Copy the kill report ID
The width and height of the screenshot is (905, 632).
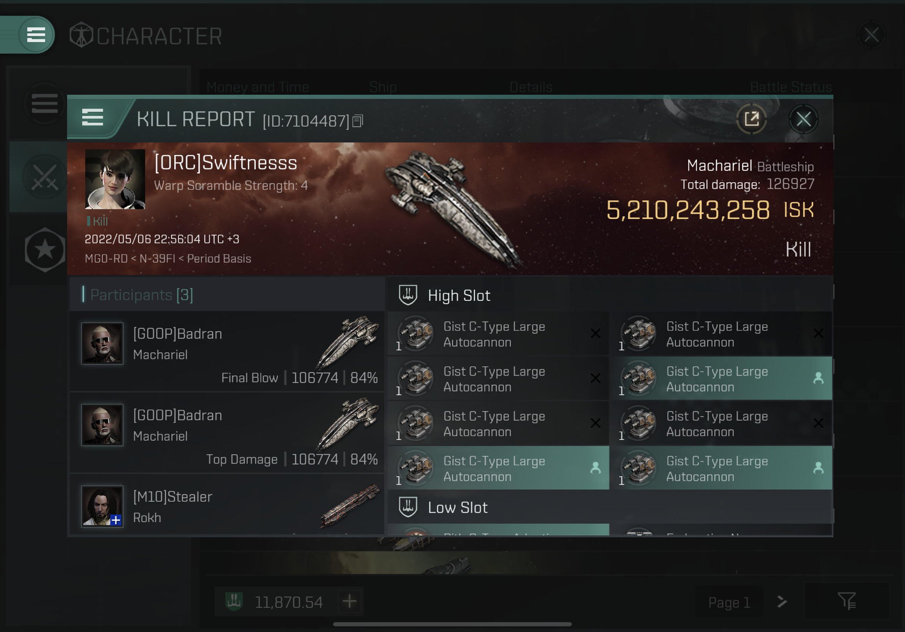click(x=357, y=121)
